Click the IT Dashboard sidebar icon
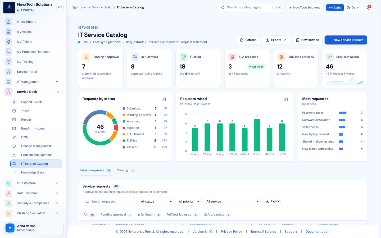 tap(8, 22)
